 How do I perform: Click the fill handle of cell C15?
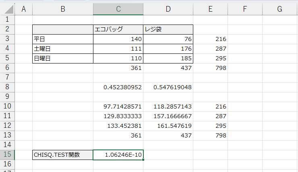point(143,160)
